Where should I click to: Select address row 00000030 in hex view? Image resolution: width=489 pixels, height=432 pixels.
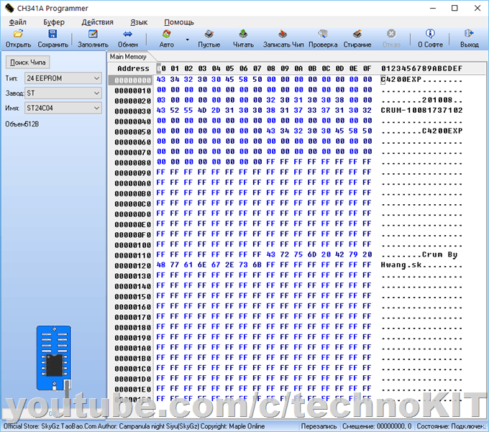coord(132,111)
